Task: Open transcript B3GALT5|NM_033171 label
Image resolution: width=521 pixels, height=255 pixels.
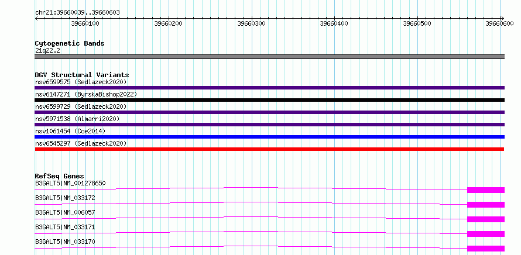Action: 65,227
